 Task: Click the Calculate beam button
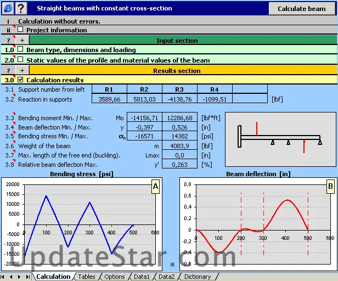tap(302, 9)
